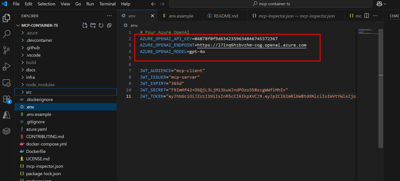Expand the .azure folder

tap(66, 33)
